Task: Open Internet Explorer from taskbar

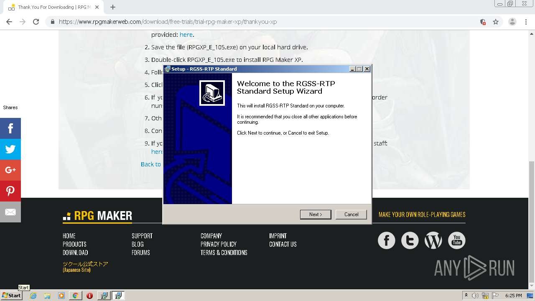Action: [33, 296]
